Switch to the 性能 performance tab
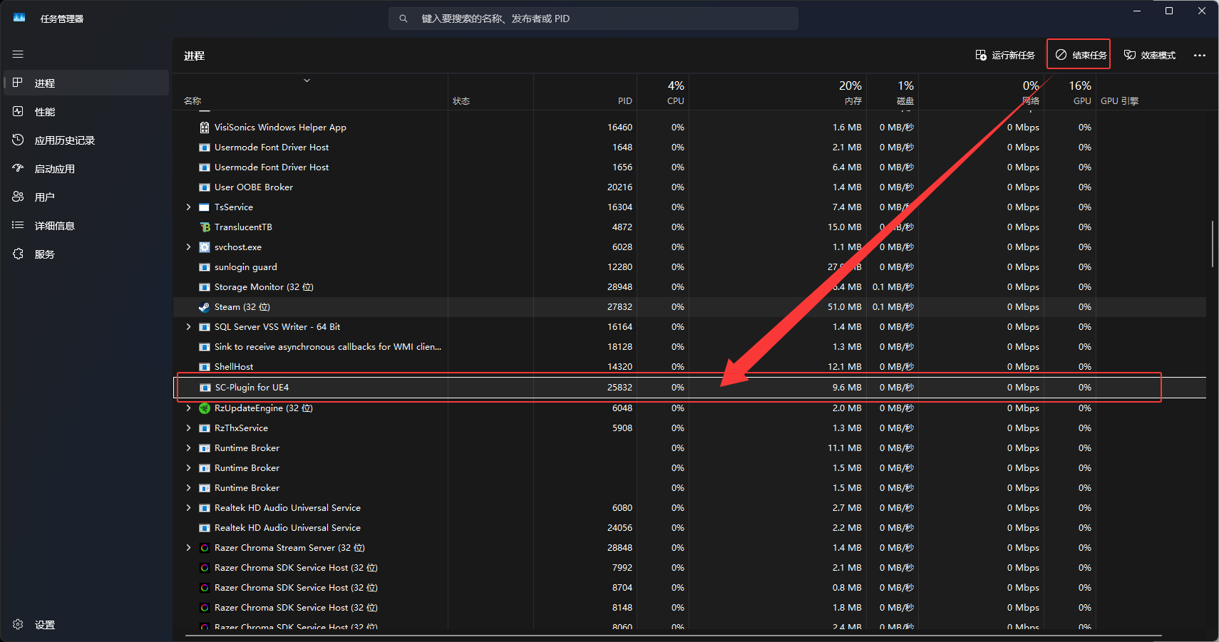Screen dimensions: 1219x642 coord(86,111)
